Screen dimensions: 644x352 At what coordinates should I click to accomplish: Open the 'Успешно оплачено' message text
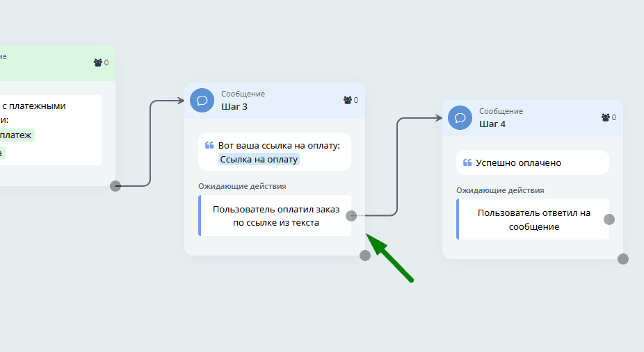pyautogui.click(x=518, y=163)
